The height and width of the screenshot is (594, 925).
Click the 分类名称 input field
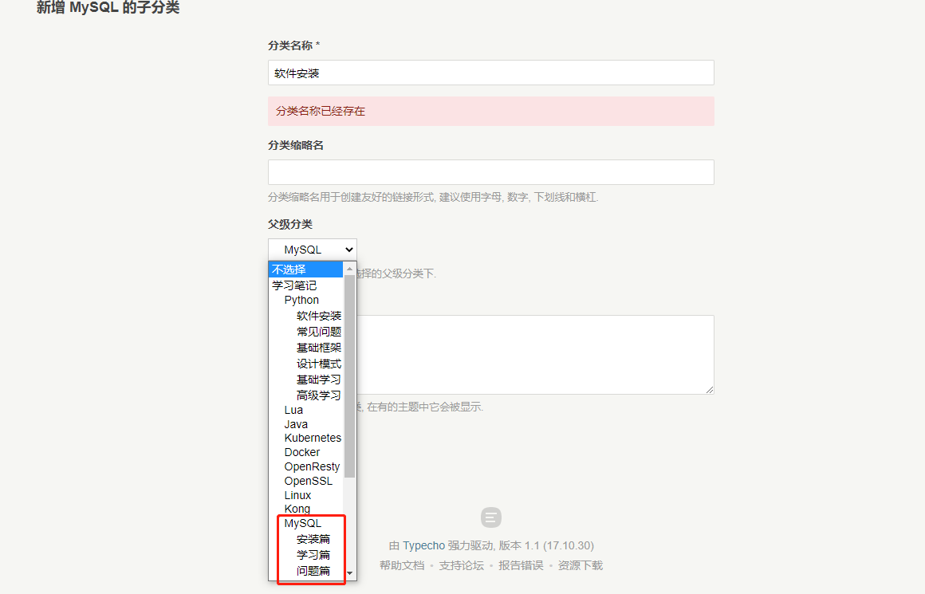click(x=491, y=73)
